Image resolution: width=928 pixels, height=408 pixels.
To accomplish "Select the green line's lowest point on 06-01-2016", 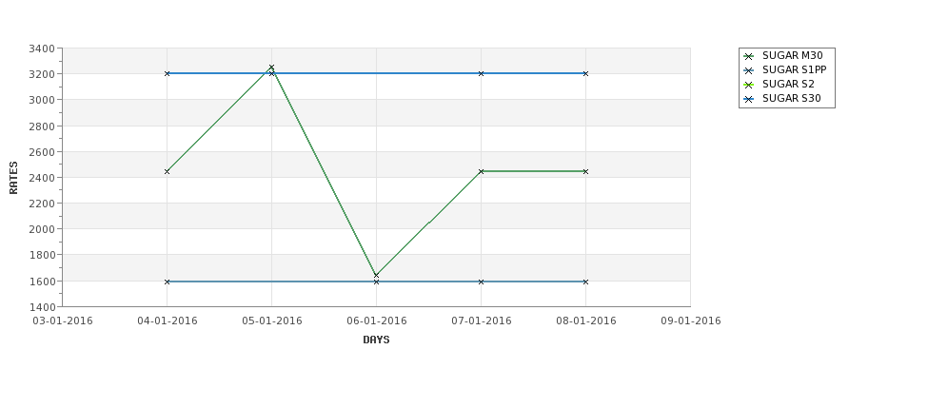I will click(376, 276).
